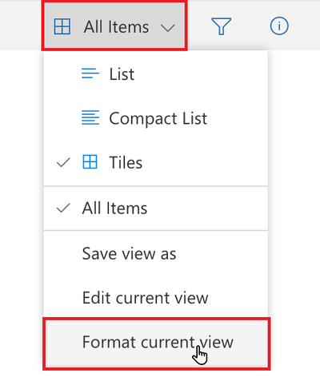Open the information details pane icon
This screenshot has height=381, width=320.
pos(279,26)
